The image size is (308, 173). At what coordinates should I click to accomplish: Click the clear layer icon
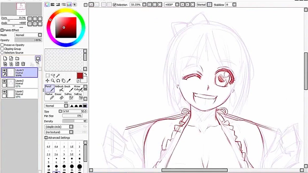tap(17, 64)
